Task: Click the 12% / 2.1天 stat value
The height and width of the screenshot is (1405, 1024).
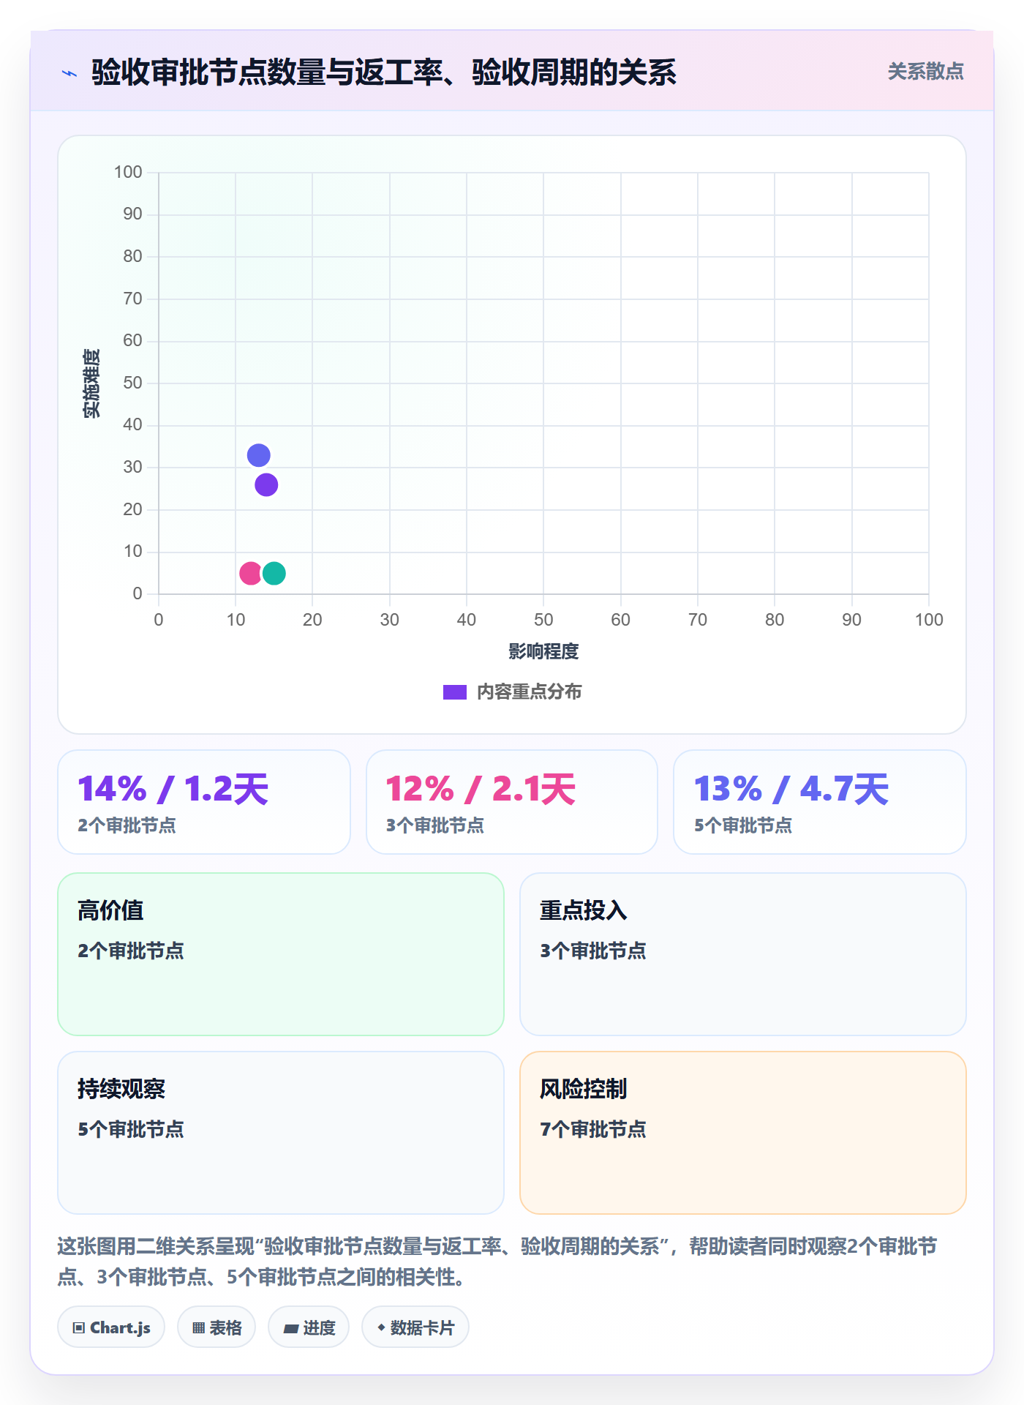Action: pyautogui.click(x=481, y=789)
